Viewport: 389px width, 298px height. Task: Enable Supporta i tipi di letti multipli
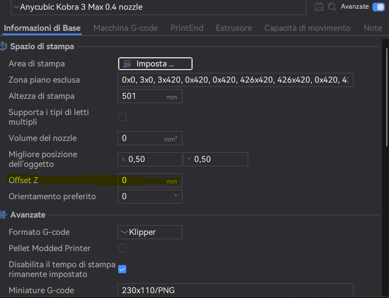coord(122,117)
